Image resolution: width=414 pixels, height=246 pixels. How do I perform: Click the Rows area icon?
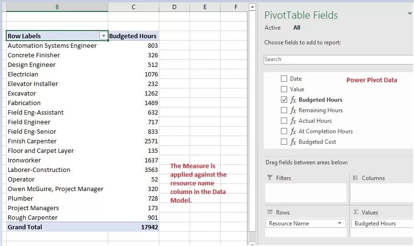pyautogui.click(x=270, y=212)
